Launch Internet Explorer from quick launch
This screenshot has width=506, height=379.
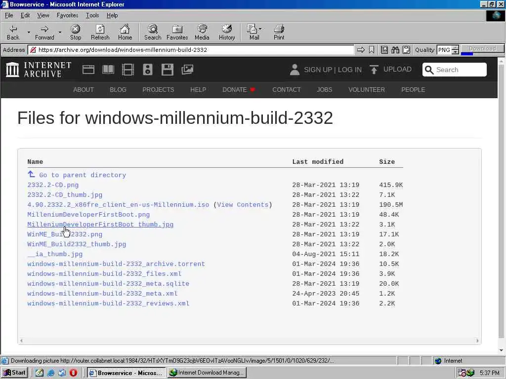(51, 373)
